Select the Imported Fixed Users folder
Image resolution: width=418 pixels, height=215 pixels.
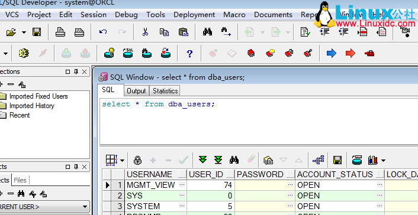pos(38,96)
